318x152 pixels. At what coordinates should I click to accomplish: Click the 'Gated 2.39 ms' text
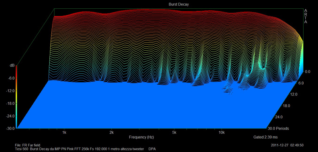(265, 137)
